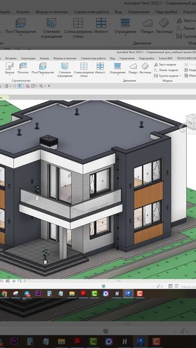This screenshot has width=196, height=348.
Task: Open the Формы и генплан tab in Revit window
Action: point(65,58)
